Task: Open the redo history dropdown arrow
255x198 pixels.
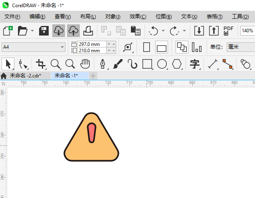Action: click(184, 31)
